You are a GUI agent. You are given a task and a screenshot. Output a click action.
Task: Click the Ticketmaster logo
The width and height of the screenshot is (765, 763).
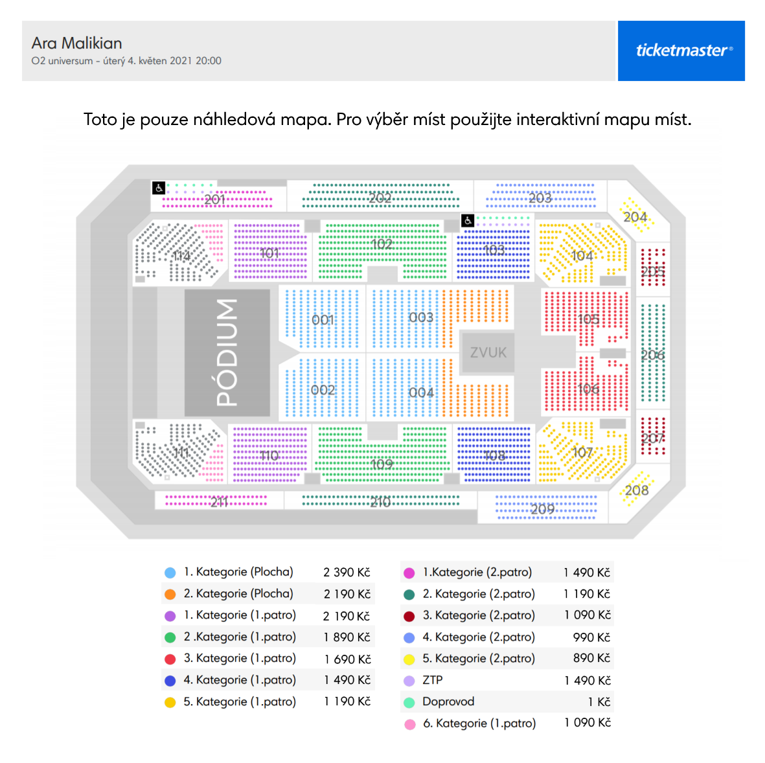pos(681,51)
